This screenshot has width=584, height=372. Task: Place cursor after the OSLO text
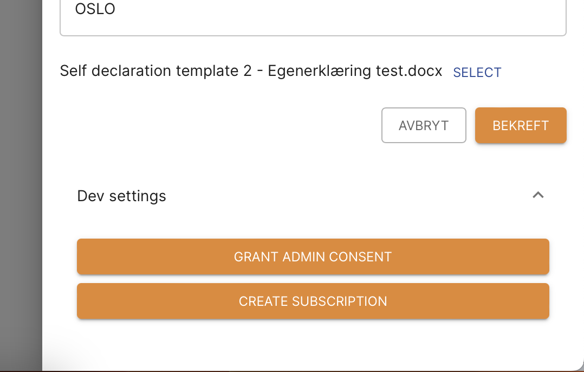point(117,10)
